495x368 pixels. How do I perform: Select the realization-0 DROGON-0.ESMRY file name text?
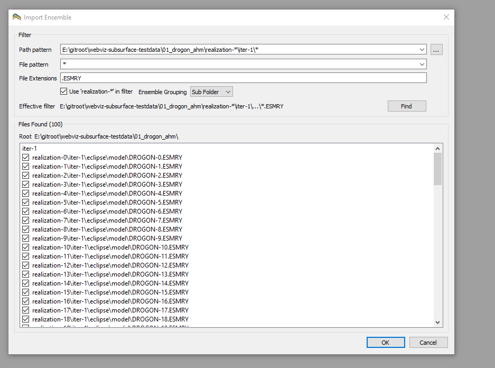[107, 158]
